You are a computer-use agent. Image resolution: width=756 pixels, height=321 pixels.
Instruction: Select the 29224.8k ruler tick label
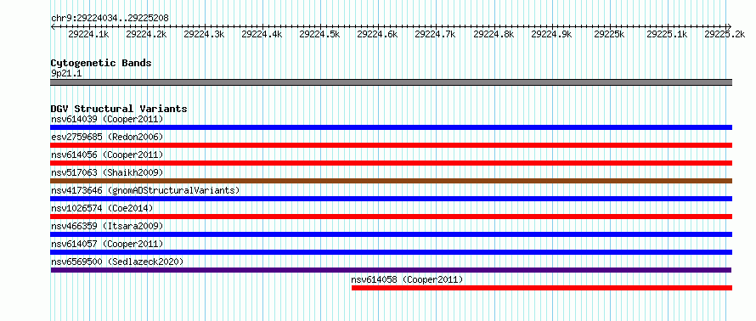pyautogui.click(x=494, y=34)
